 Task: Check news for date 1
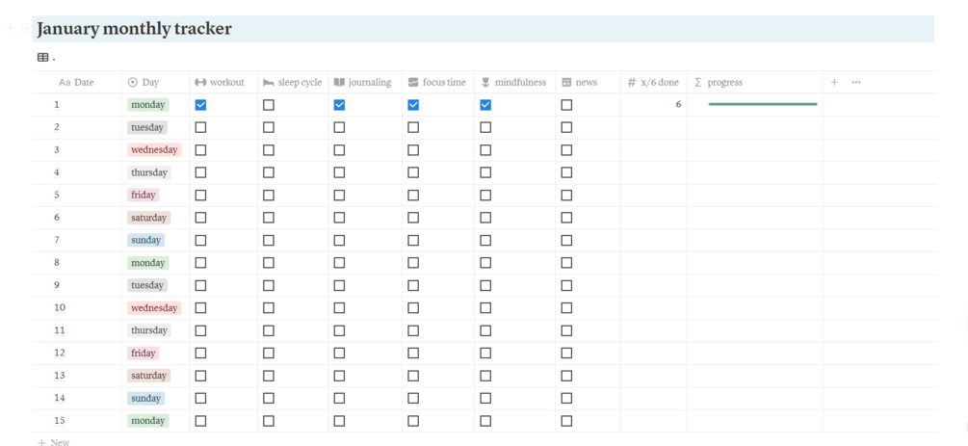(x=566, y=105)
